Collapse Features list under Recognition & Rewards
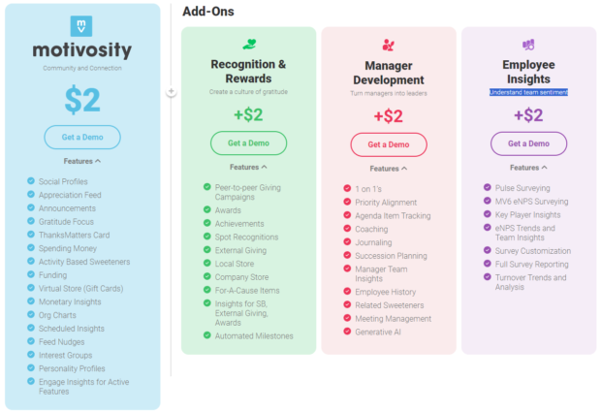Image resolution: width=601 pixels, height=411 pixels. pos(248,167)
